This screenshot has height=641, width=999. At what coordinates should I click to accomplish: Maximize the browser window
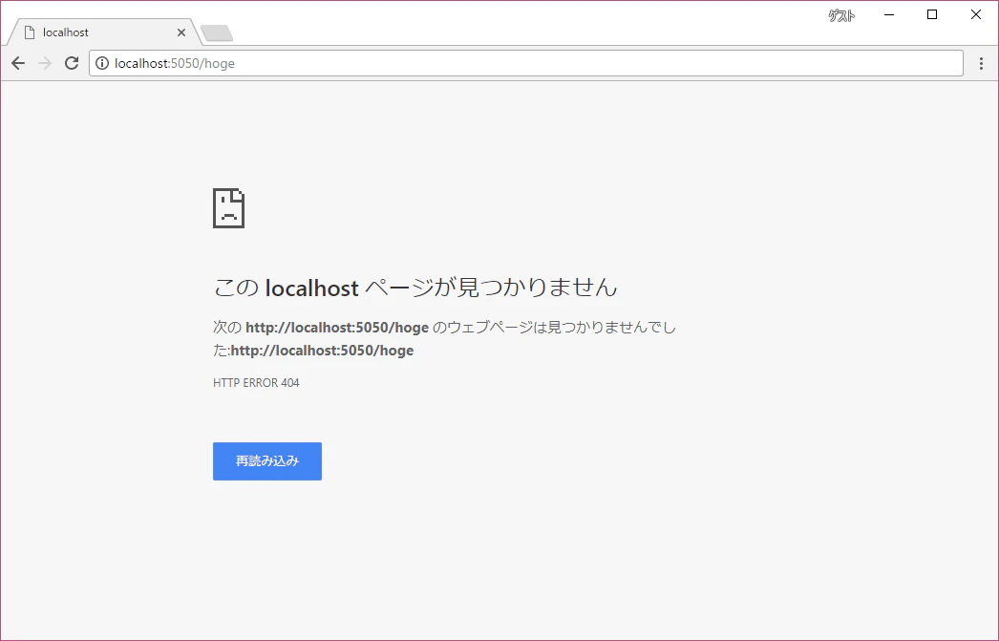[932, 14]
